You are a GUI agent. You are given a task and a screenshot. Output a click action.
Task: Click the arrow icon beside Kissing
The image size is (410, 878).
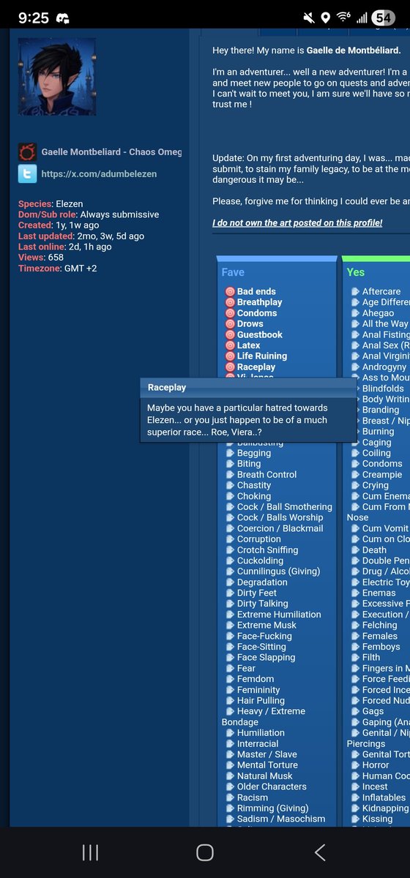pos(355,819)
